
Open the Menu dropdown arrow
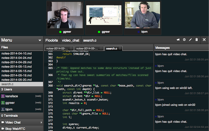click(40, 40)
